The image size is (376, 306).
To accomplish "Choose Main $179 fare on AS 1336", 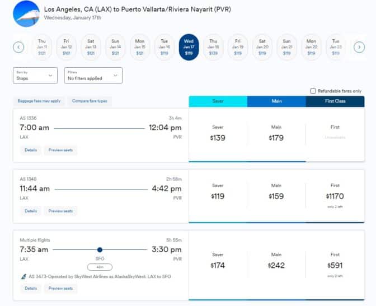I will (276, 135).
